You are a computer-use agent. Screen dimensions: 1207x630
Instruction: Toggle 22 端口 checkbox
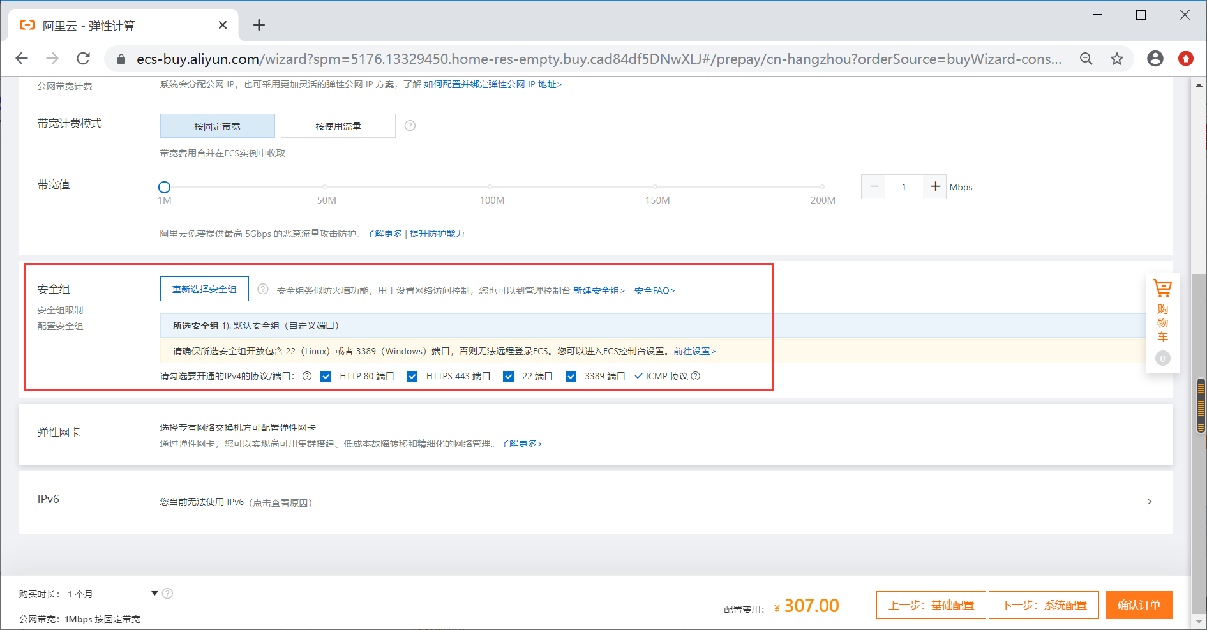509,377
